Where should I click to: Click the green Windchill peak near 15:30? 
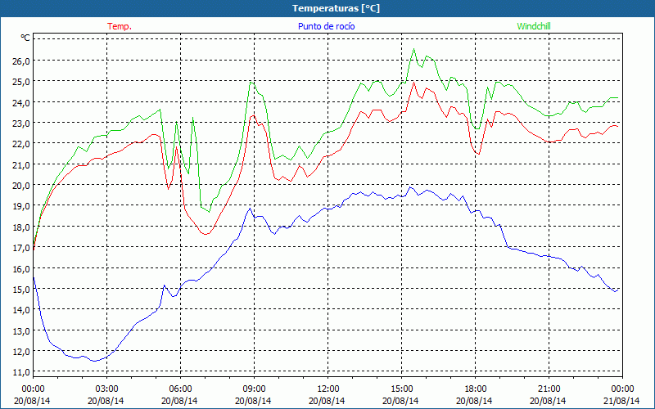click(x=414, y=49)
